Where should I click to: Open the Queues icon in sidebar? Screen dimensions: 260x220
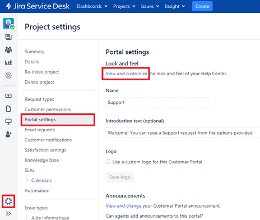[x=8, y=37]
